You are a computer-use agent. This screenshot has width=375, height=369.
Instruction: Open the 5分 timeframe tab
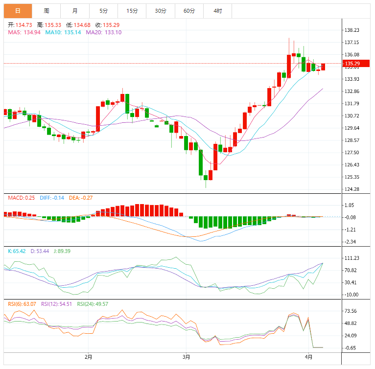[104, 11]
